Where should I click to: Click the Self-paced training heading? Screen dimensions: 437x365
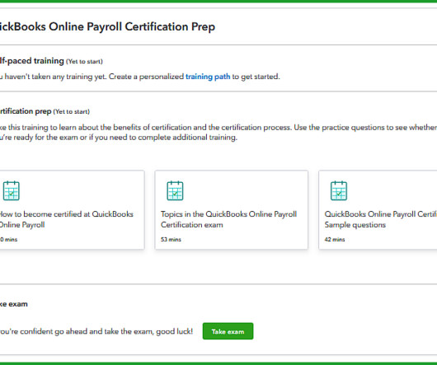coord(32,61)
